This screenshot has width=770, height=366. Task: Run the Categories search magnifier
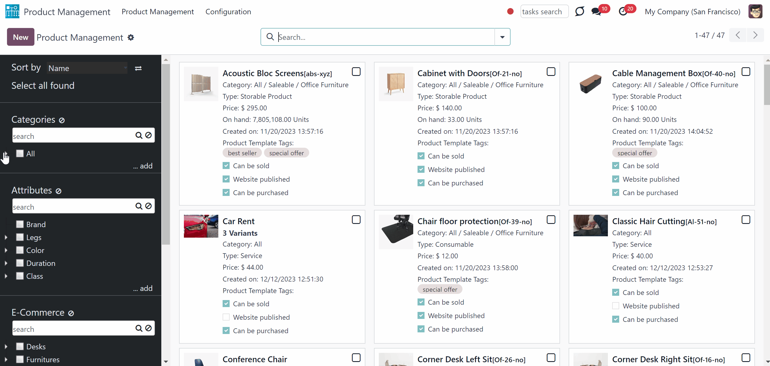[x=139, y=135]
